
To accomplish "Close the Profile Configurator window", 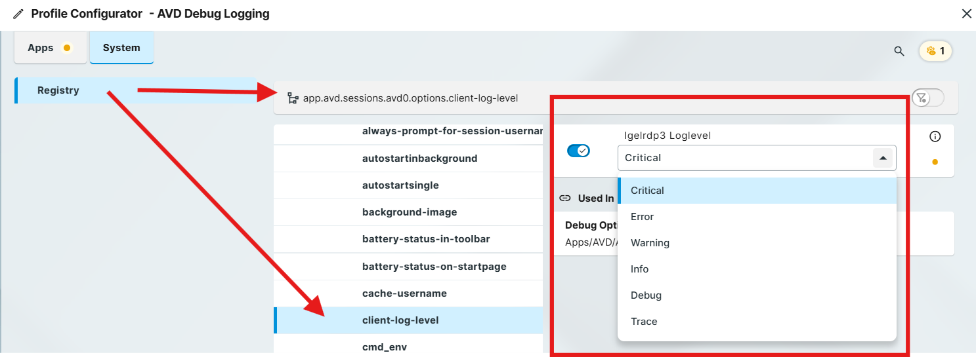I will tap(966, 14).
